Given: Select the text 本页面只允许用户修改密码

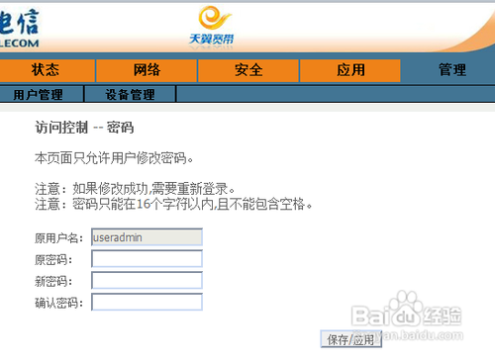Looking at the screenshot, I should (114, 158).
